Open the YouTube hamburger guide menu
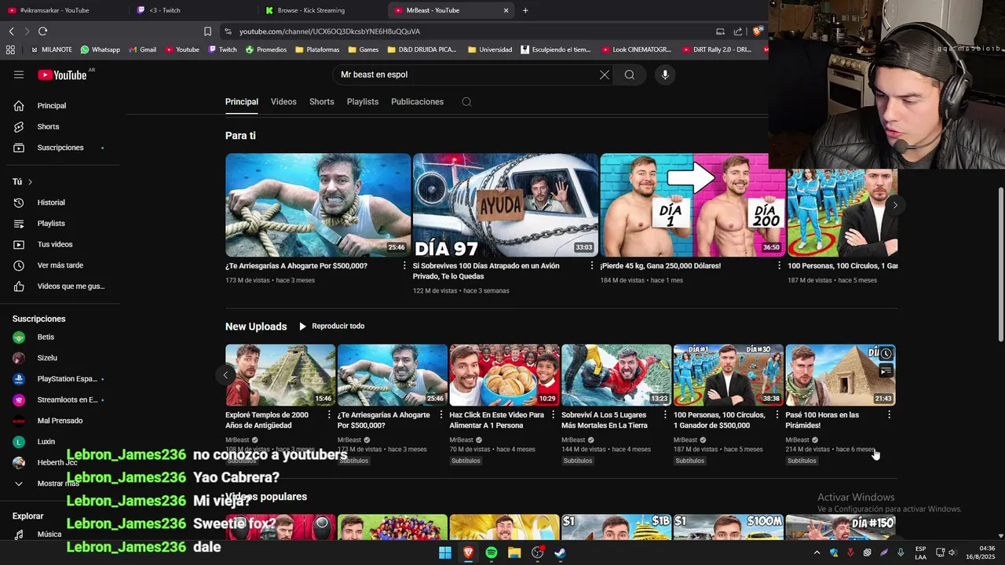Viewport: 1005px width, 565px height. [19, 75]
